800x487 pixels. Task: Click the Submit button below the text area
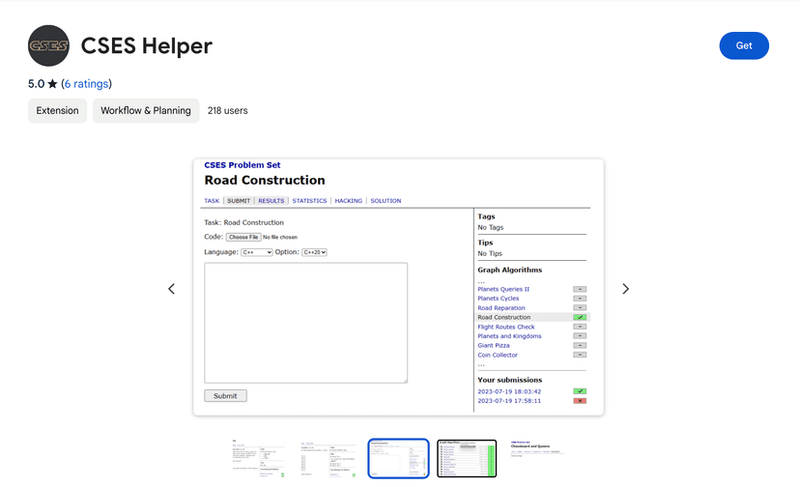[x=225, y=395]
